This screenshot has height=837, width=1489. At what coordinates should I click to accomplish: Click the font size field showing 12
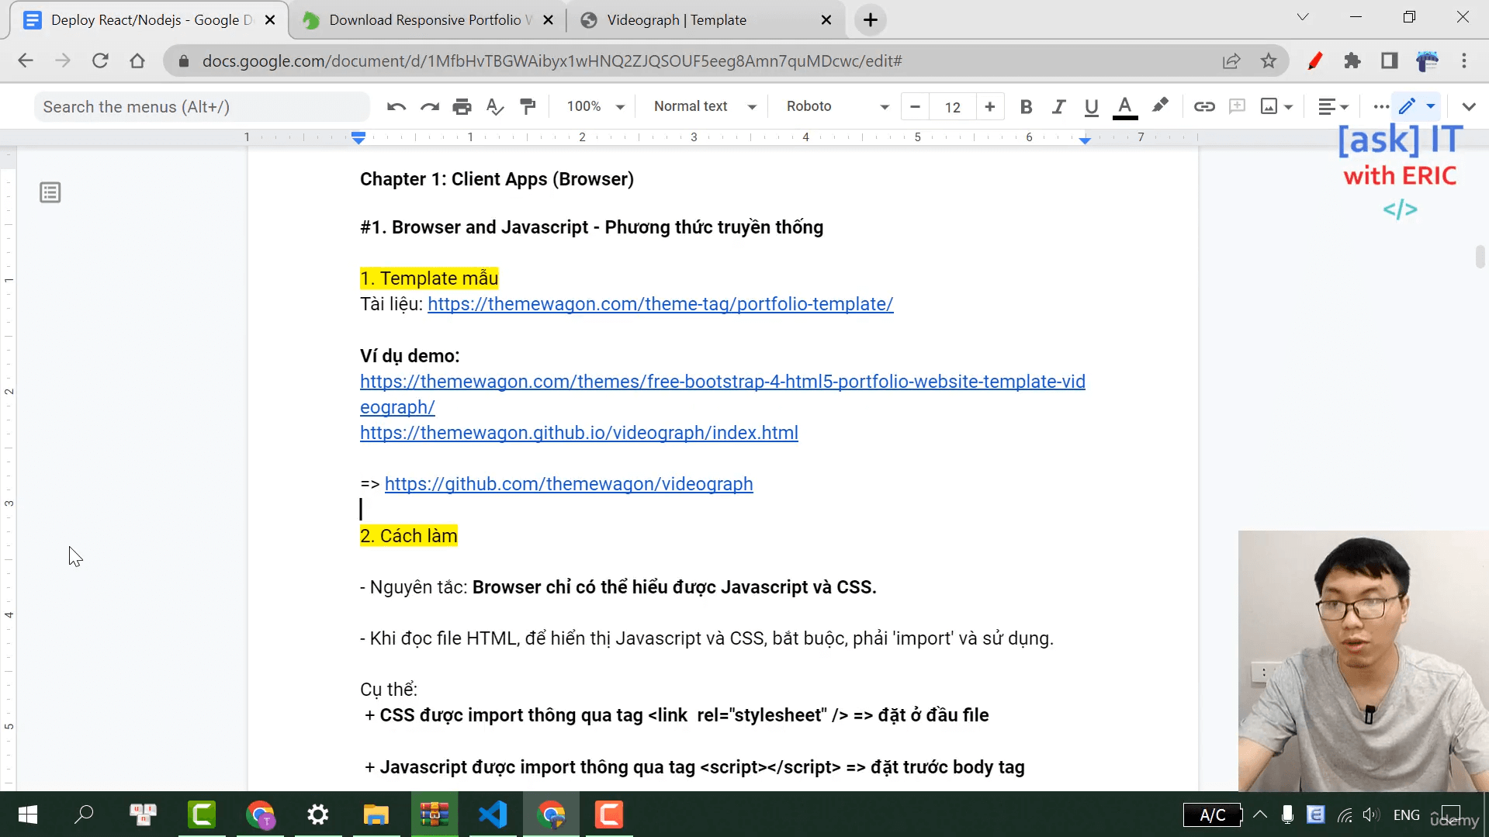point(953,107)
